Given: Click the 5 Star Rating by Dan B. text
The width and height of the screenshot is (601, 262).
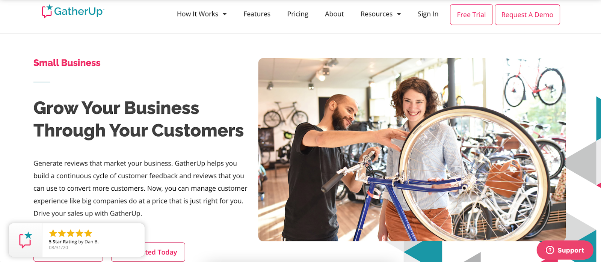Looking at the screenshot, I should (x=74, y=242).
